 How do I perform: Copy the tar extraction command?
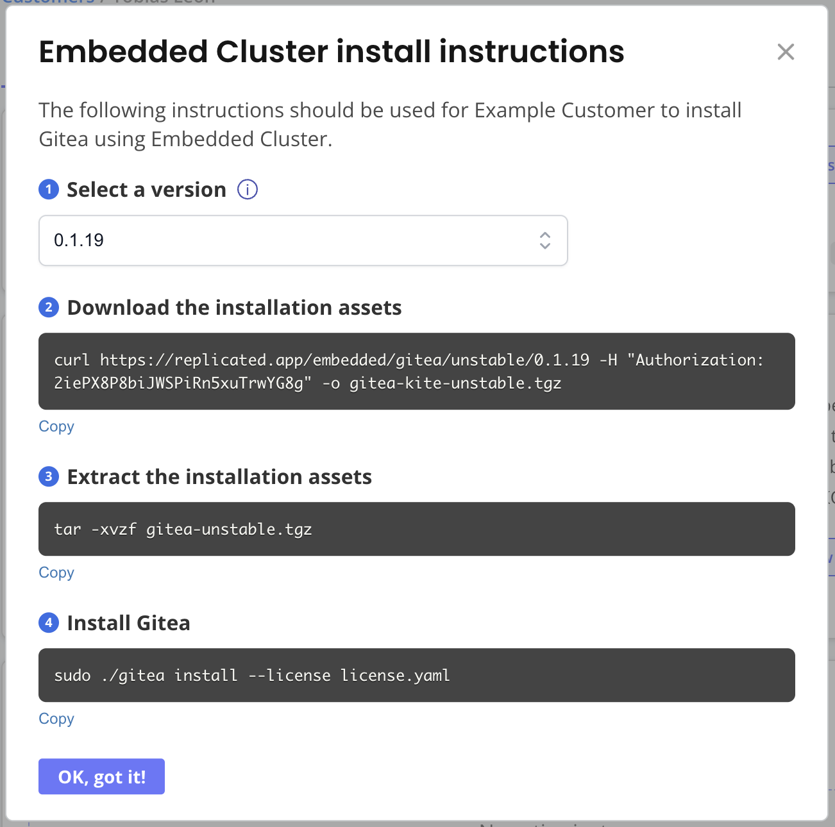tap(56, 572)
